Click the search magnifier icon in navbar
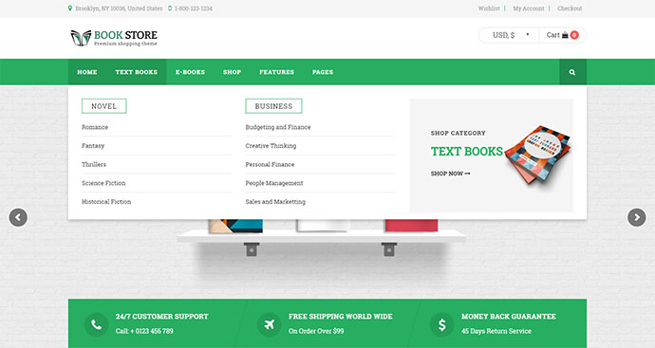 pos(572,72)
